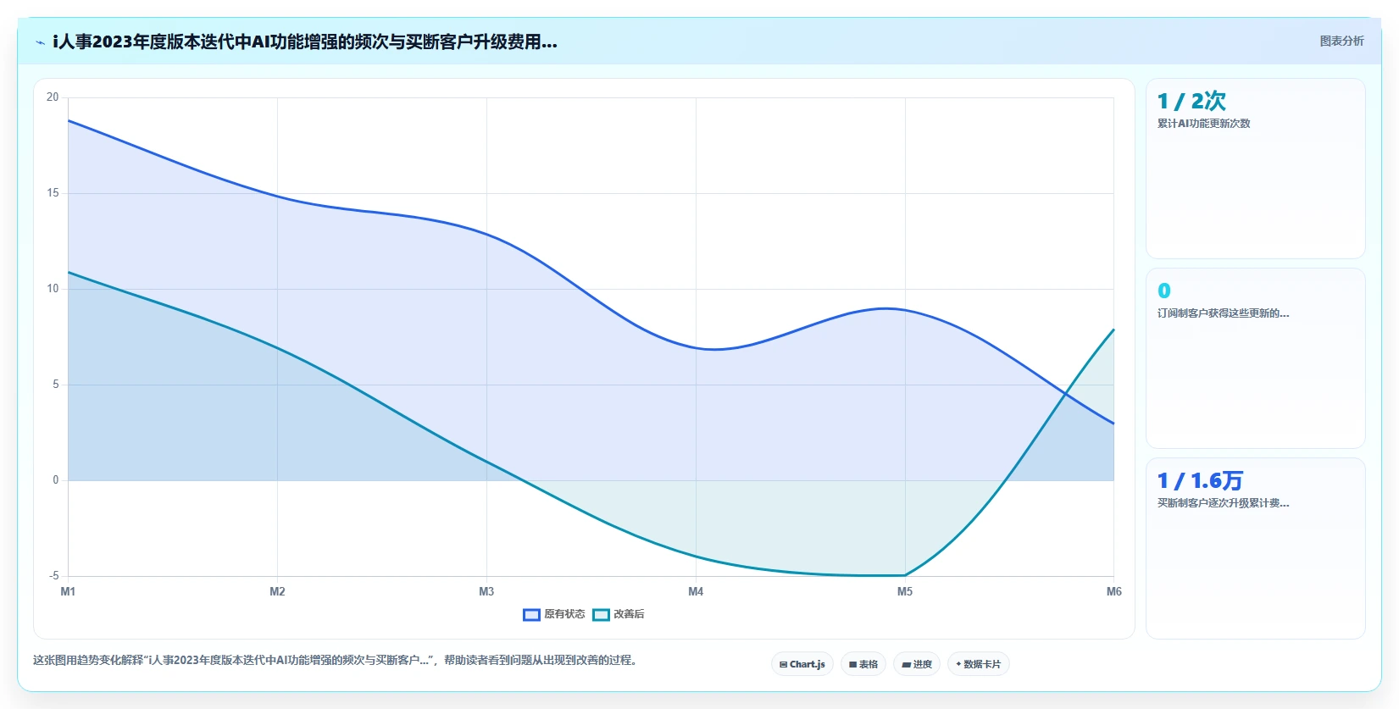The image size is (1399, 709).
Task: Toggle the 改善后 legend swatch
Action: (x=601, y=615)
